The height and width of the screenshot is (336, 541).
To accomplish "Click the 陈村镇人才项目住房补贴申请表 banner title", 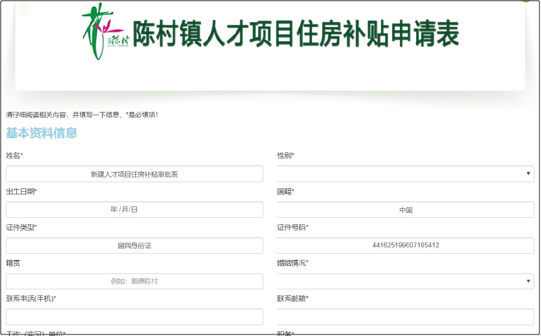I will [x=296, y=34].
